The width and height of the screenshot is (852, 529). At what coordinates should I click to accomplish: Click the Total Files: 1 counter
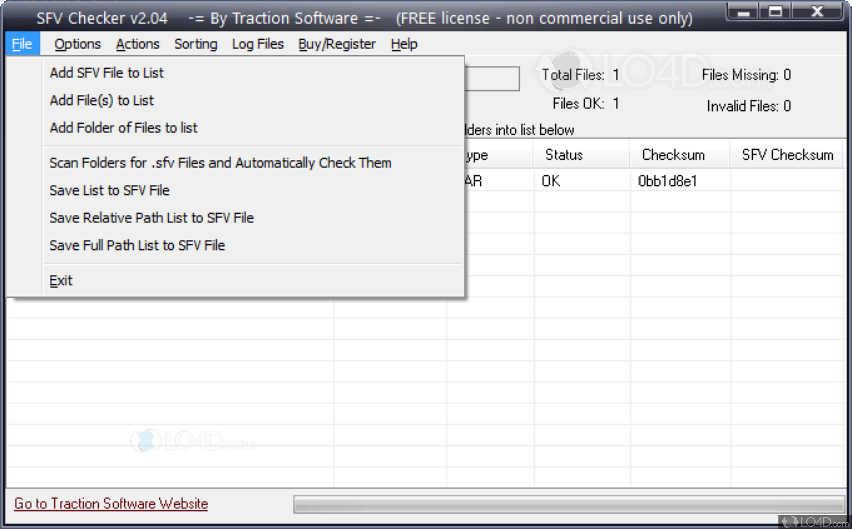580,75
